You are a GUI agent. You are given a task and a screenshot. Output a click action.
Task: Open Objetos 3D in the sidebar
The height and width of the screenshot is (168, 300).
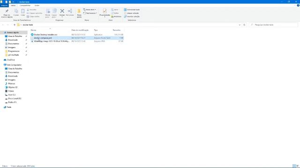(x=13, y=87)
